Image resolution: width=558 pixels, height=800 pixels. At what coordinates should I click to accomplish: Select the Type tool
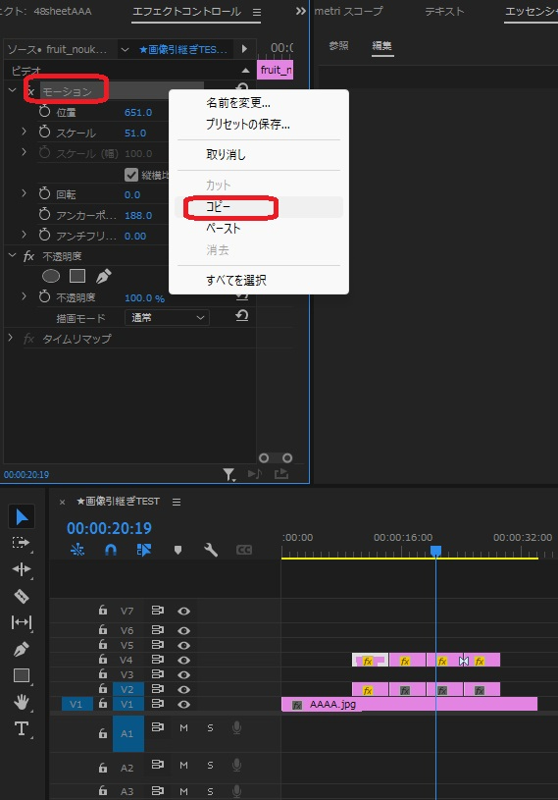point(22,728)
